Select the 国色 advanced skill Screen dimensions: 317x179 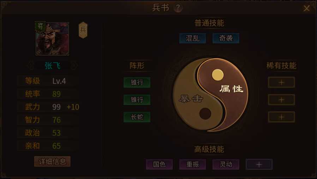tap(160, 165)
